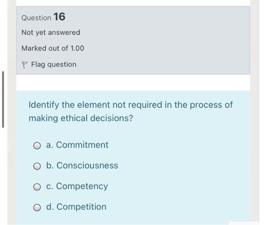
Task: Click the "Marked out of 1.00" text
Action: 53,48
